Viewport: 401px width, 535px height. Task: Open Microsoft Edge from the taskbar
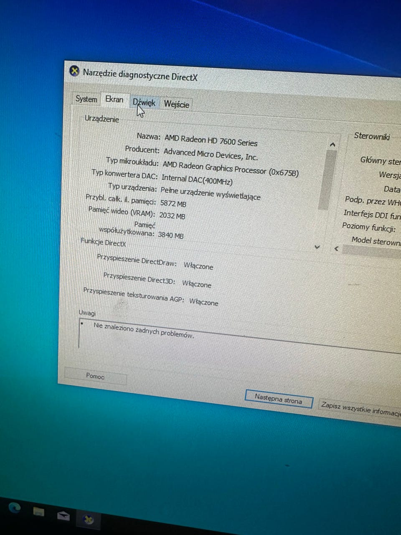15,508
